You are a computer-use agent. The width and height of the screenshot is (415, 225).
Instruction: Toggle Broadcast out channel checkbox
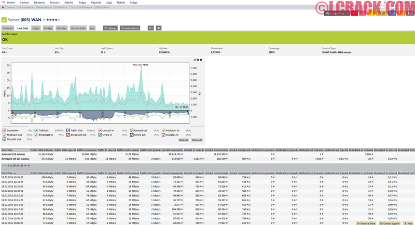click(x=68, y=135)
